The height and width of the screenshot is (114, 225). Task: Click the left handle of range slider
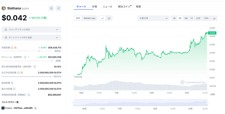[74, 103]
